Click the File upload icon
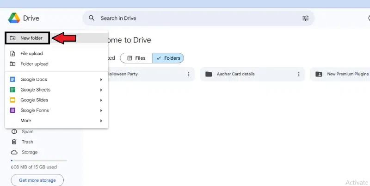The height and width of the screenshot is (186, 370). [12, 54]
